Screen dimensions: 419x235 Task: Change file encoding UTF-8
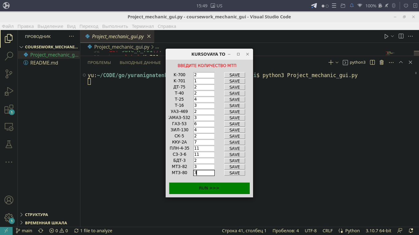pos(311,231)
